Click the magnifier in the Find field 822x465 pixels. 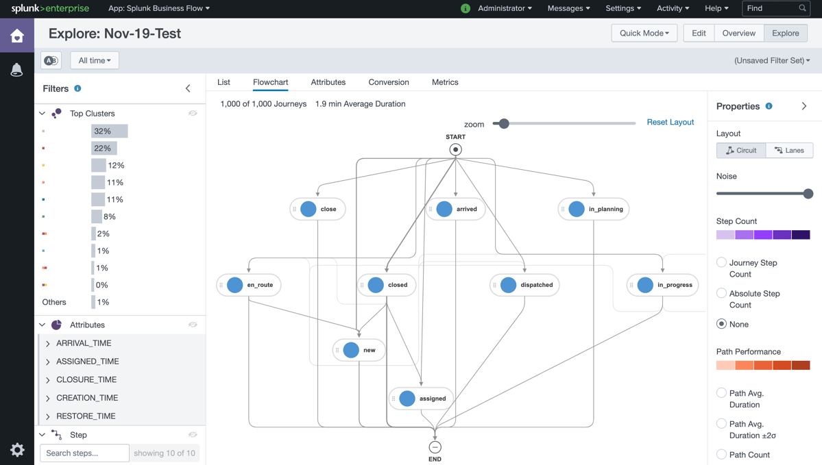click(x=801, y=8)
